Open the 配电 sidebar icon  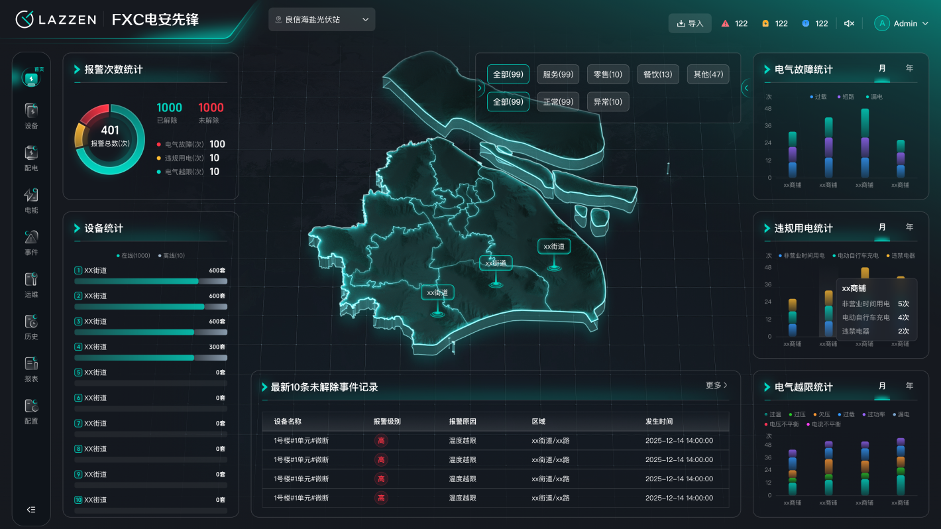(x=31, y=152)
